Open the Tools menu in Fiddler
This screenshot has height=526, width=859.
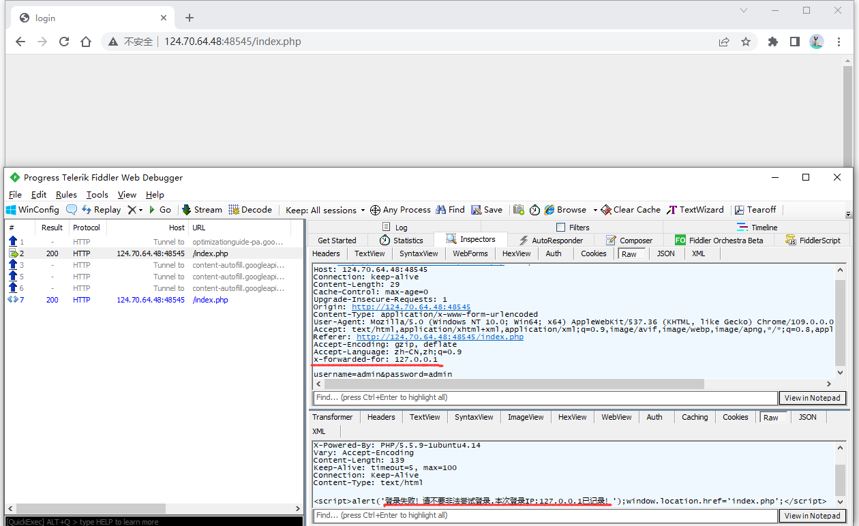[97, 194]
